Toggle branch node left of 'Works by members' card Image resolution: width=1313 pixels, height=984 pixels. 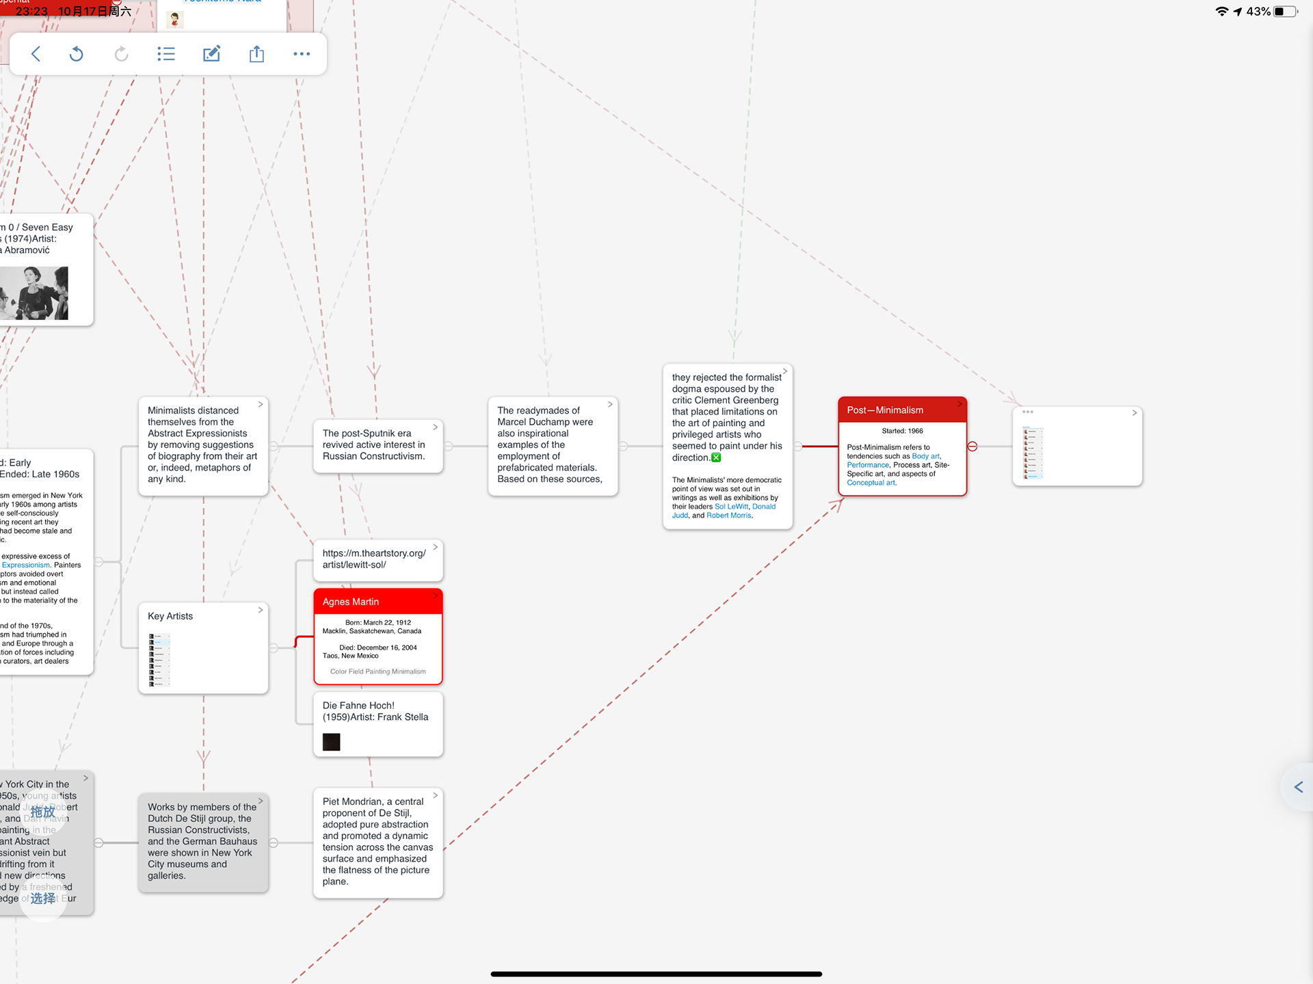[98, 843]
